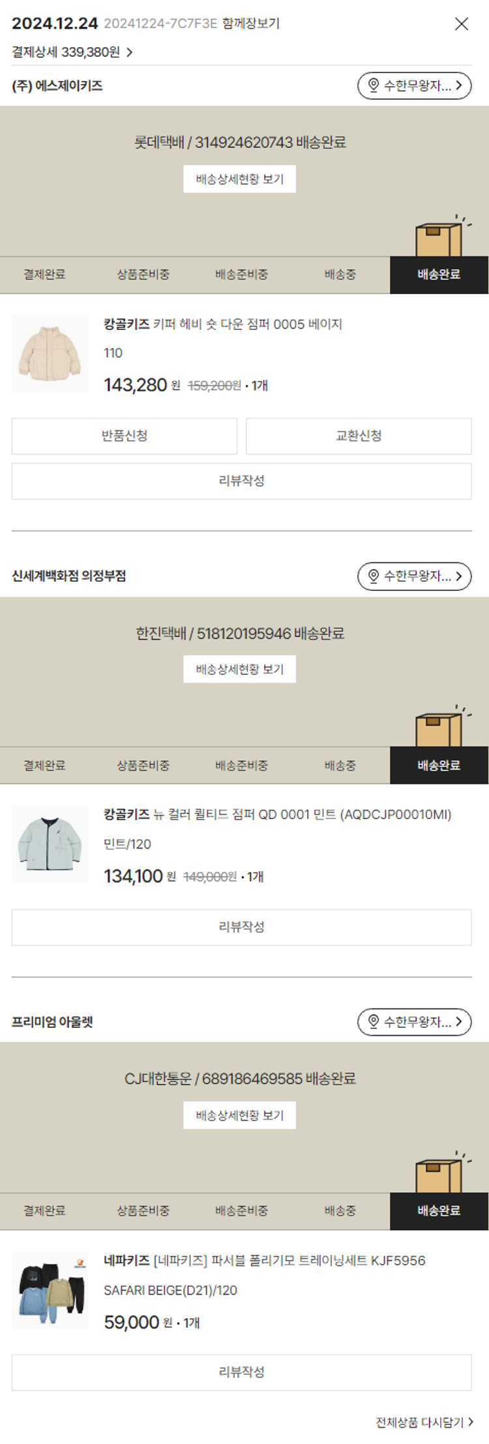Click mint quilted jumper product thumbnail
This screenshot has width=489, height=1444.
point(50,844)
